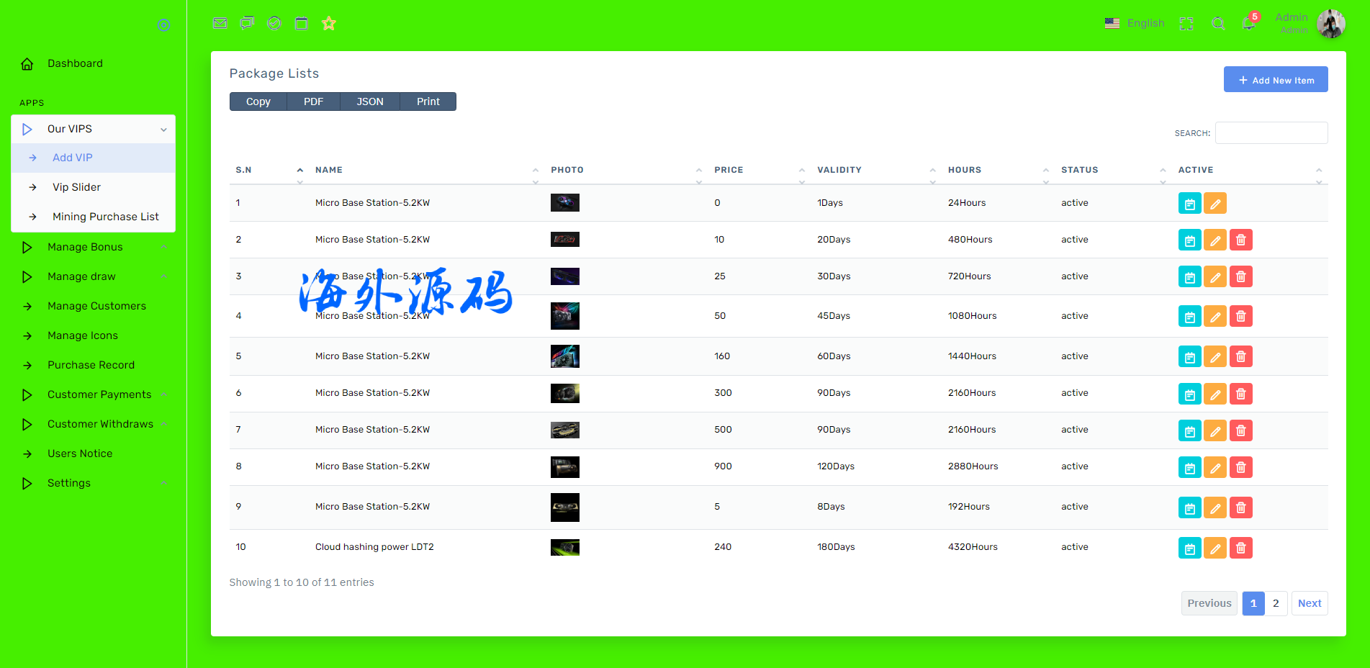Open Mining Purchase List menu item
1370x668 pixels.
point(105,217)
